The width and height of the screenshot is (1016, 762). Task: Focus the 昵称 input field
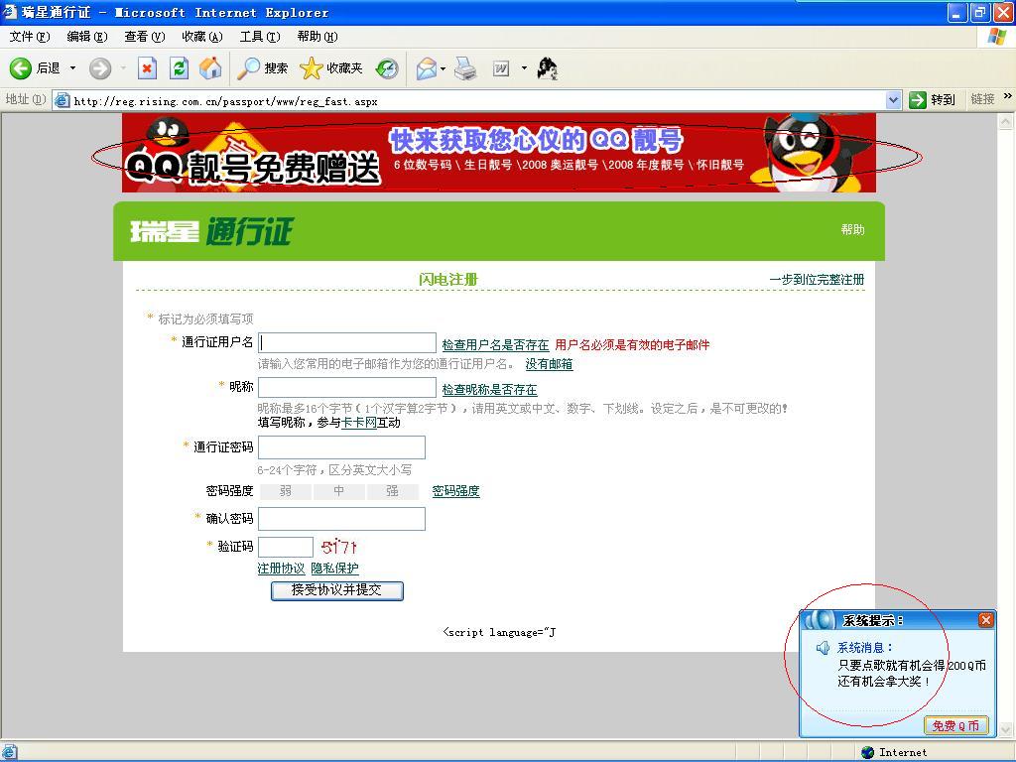click(347, 388)
